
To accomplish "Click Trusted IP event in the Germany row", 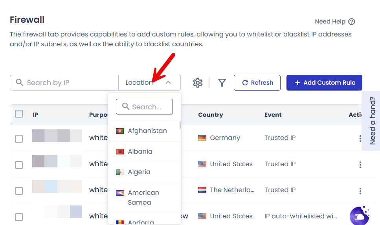I will 280,138.
